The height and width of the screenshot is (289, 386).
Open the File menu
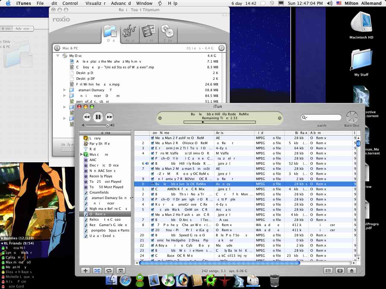point(40,3)
